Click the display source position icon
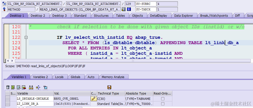The width and height of the screenshot is (253, 108). tap(123, 9)
